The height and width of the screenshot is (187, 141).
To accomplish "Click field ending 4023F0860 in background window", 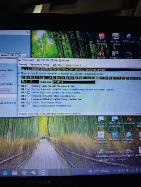I will tap(8, 85).
